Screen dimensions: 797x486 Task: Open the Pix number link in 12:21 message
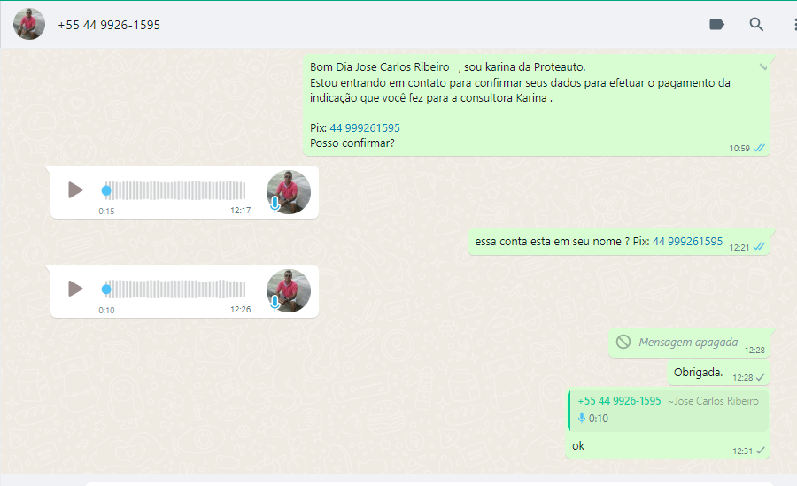pyautogui.click(x=687, y=242)
